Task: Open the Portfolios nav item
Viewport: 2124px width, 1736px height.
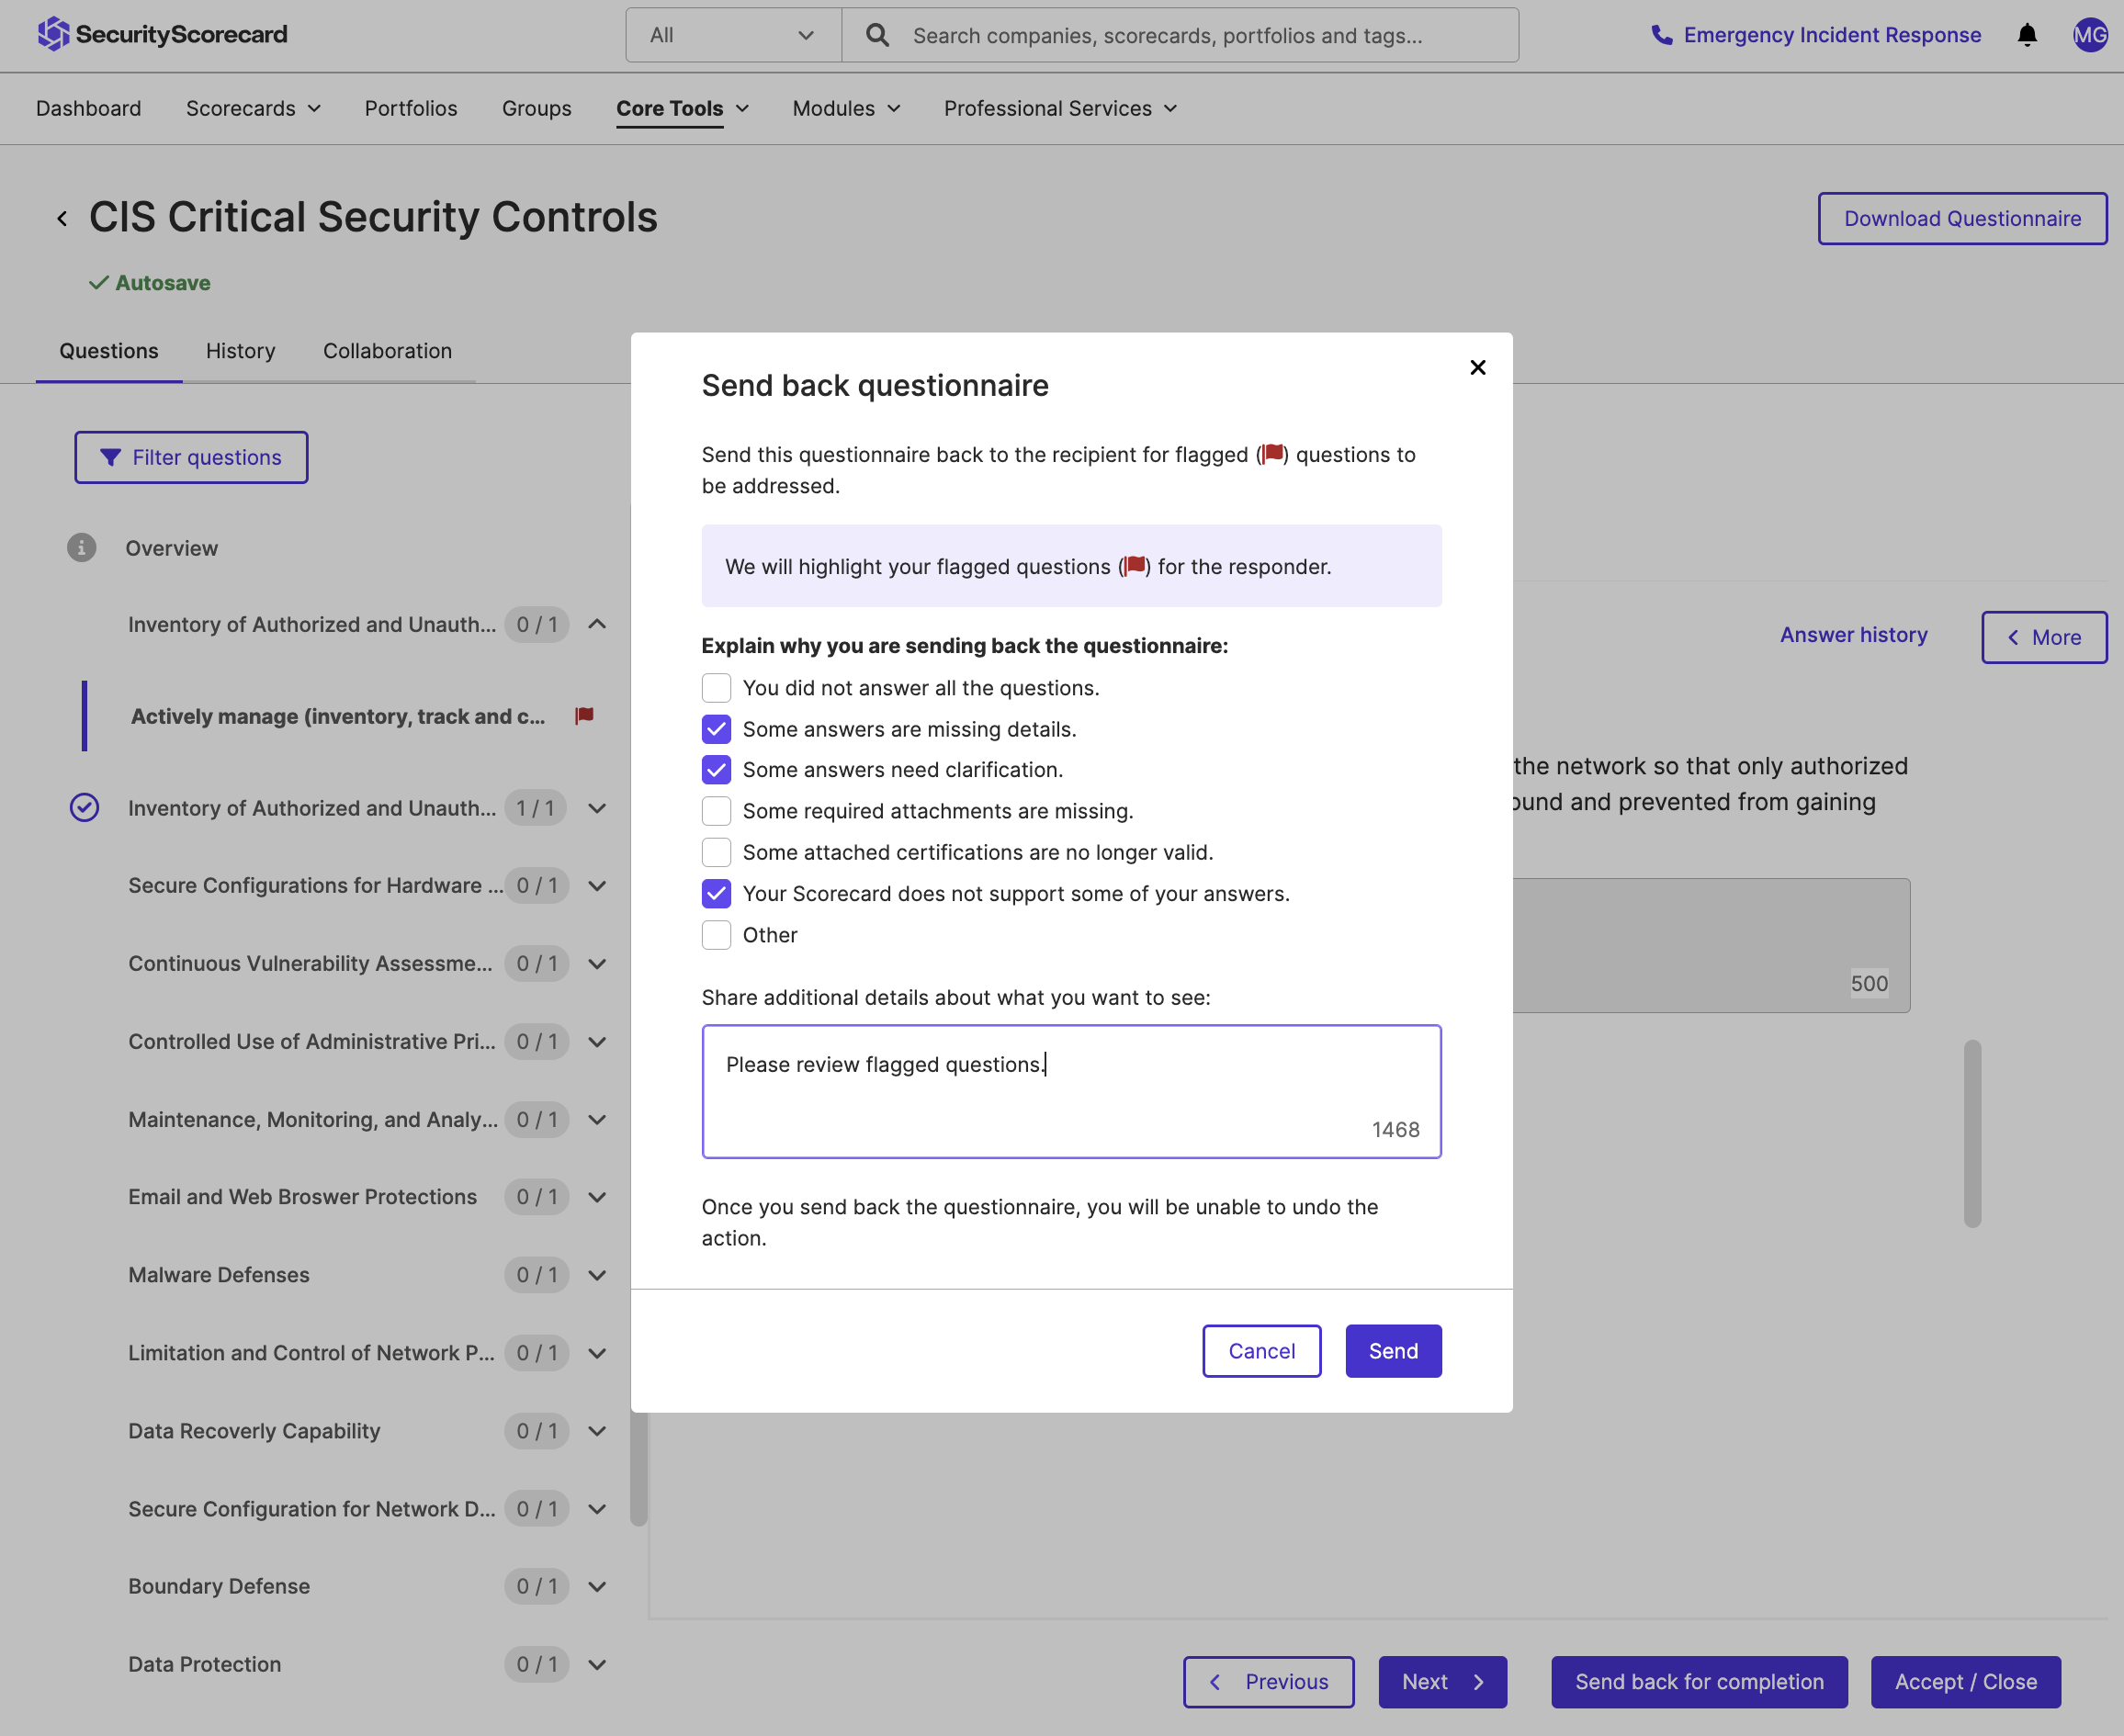Action: [x=410, y=108]
